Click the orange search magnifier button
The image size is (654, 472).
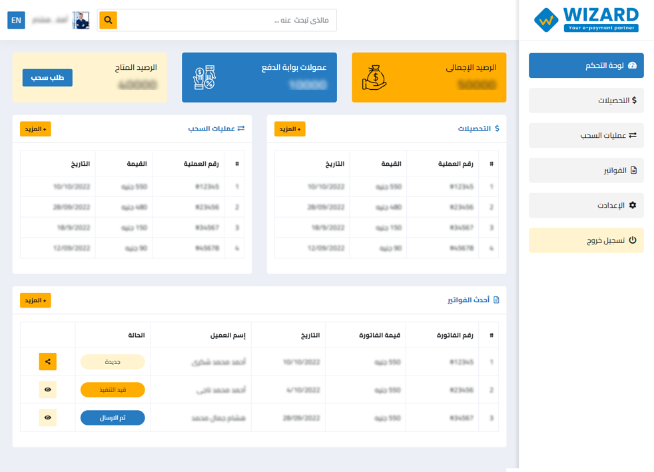108,21
